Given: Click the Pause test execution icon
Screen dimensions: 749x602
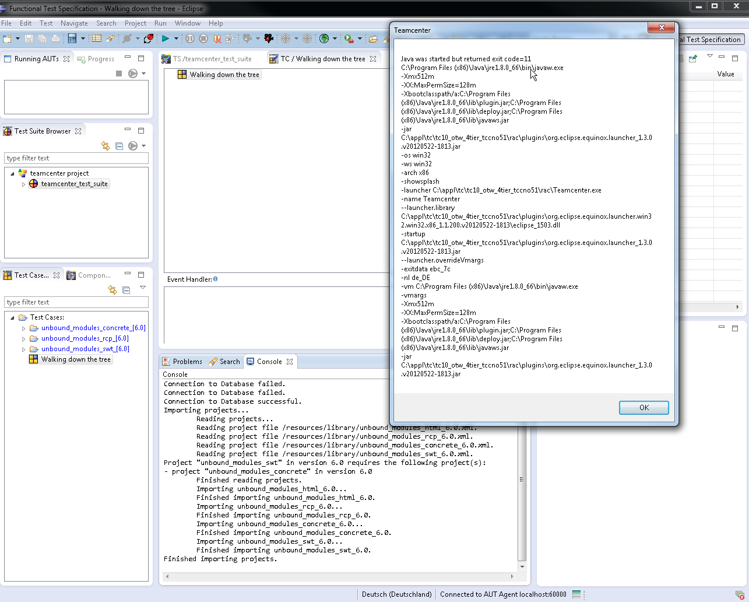Looking at the screenshot, I should (190, 38).
